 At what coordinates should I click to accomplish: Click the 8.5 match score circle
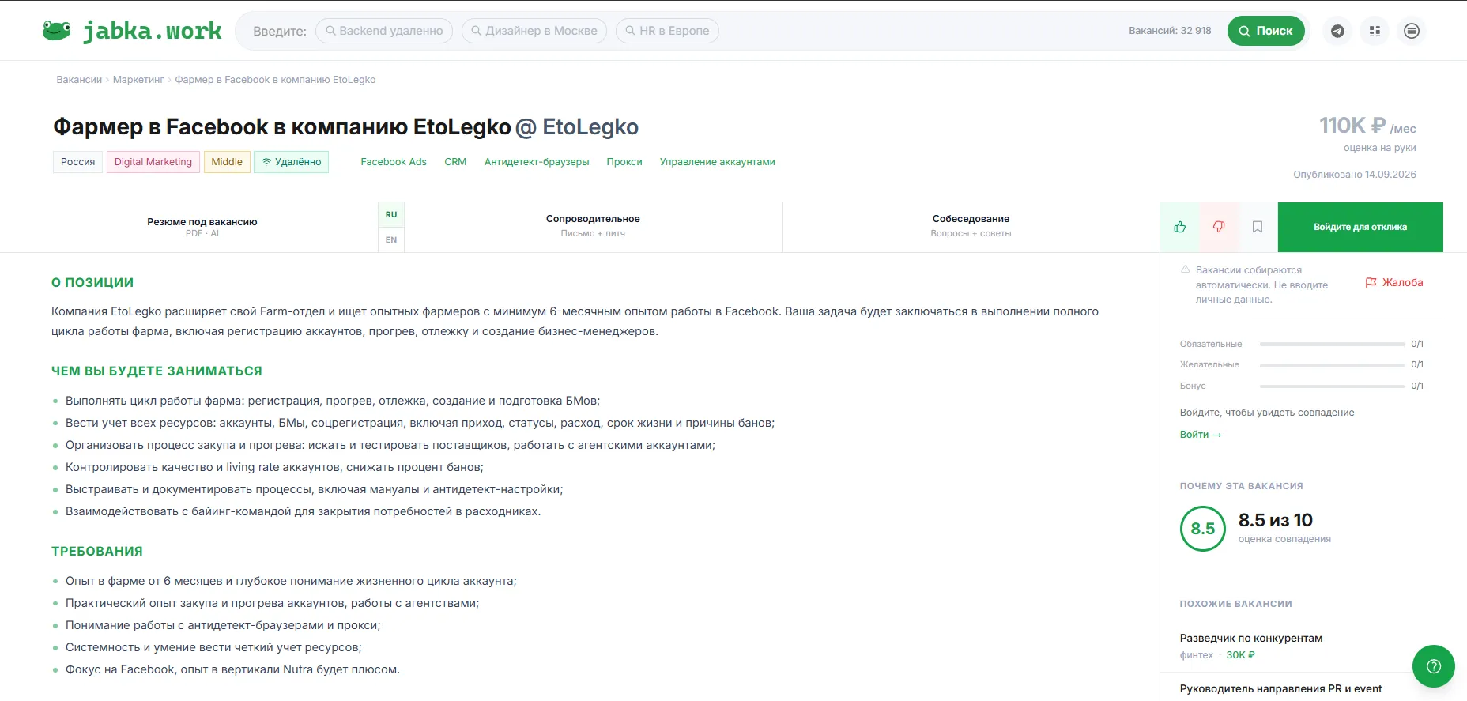pos(1203,529)
